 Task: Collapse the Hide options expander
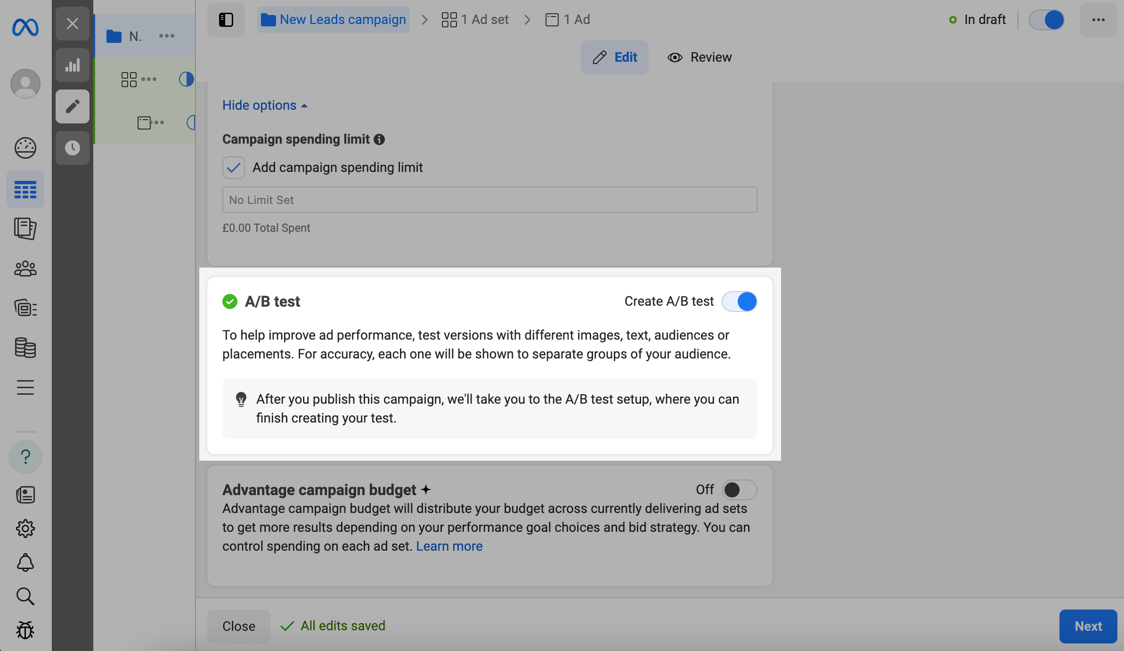[x=265, y=106]
